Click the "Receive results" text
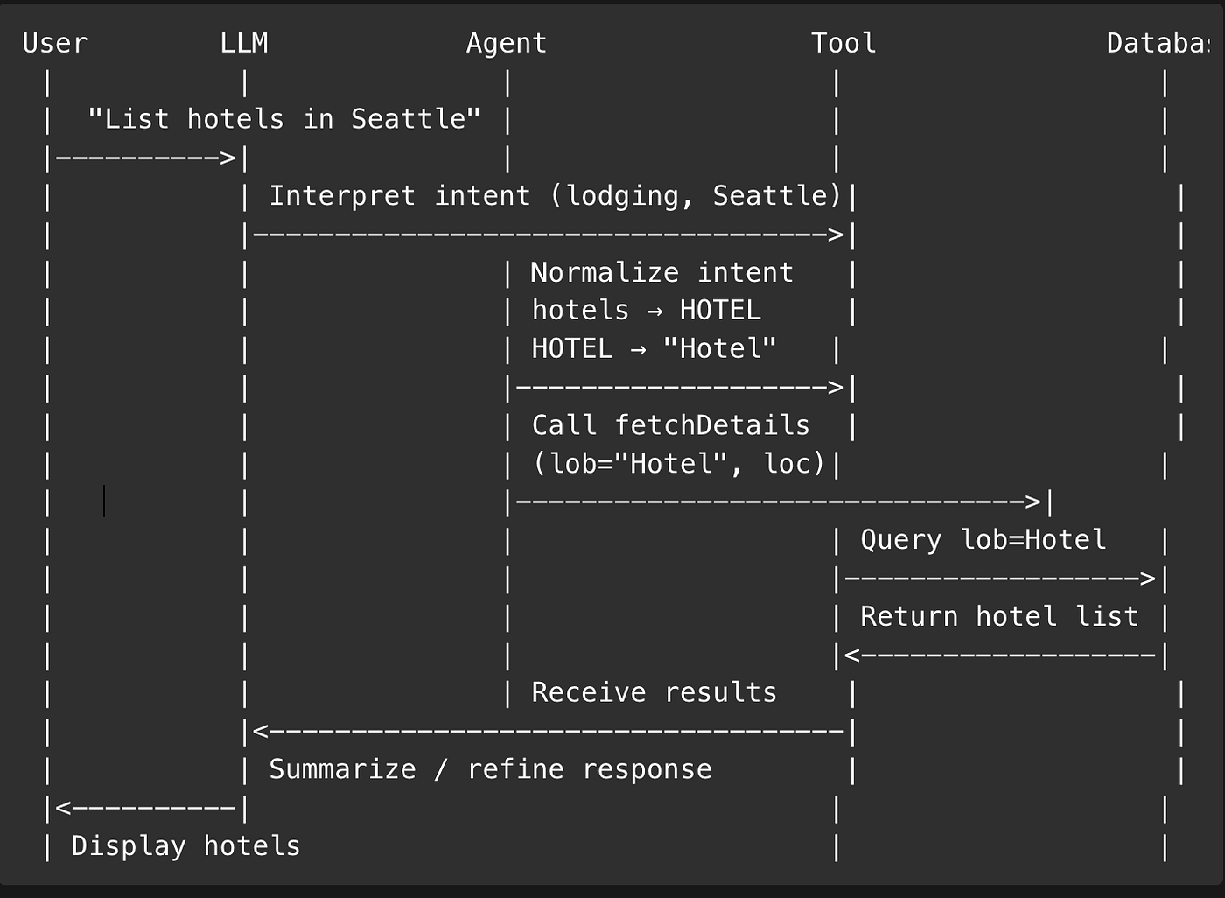Screen dimensions: 1225x898 (x=654, y=692)
